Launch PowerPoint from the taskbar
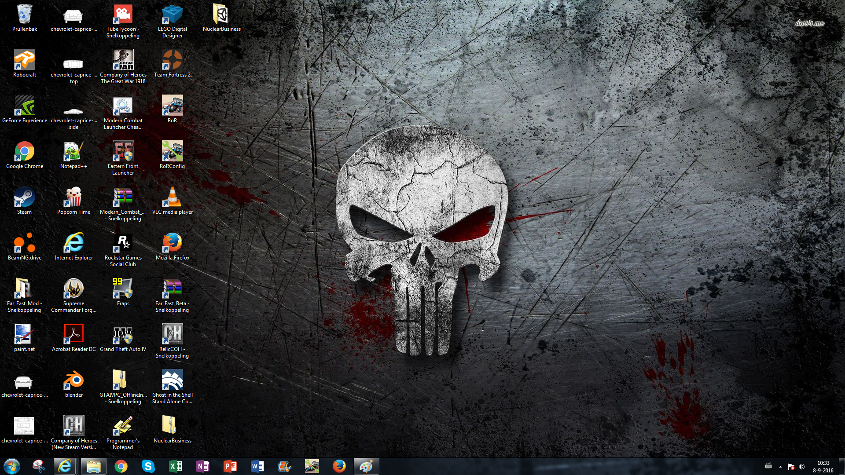 point(230,466)
